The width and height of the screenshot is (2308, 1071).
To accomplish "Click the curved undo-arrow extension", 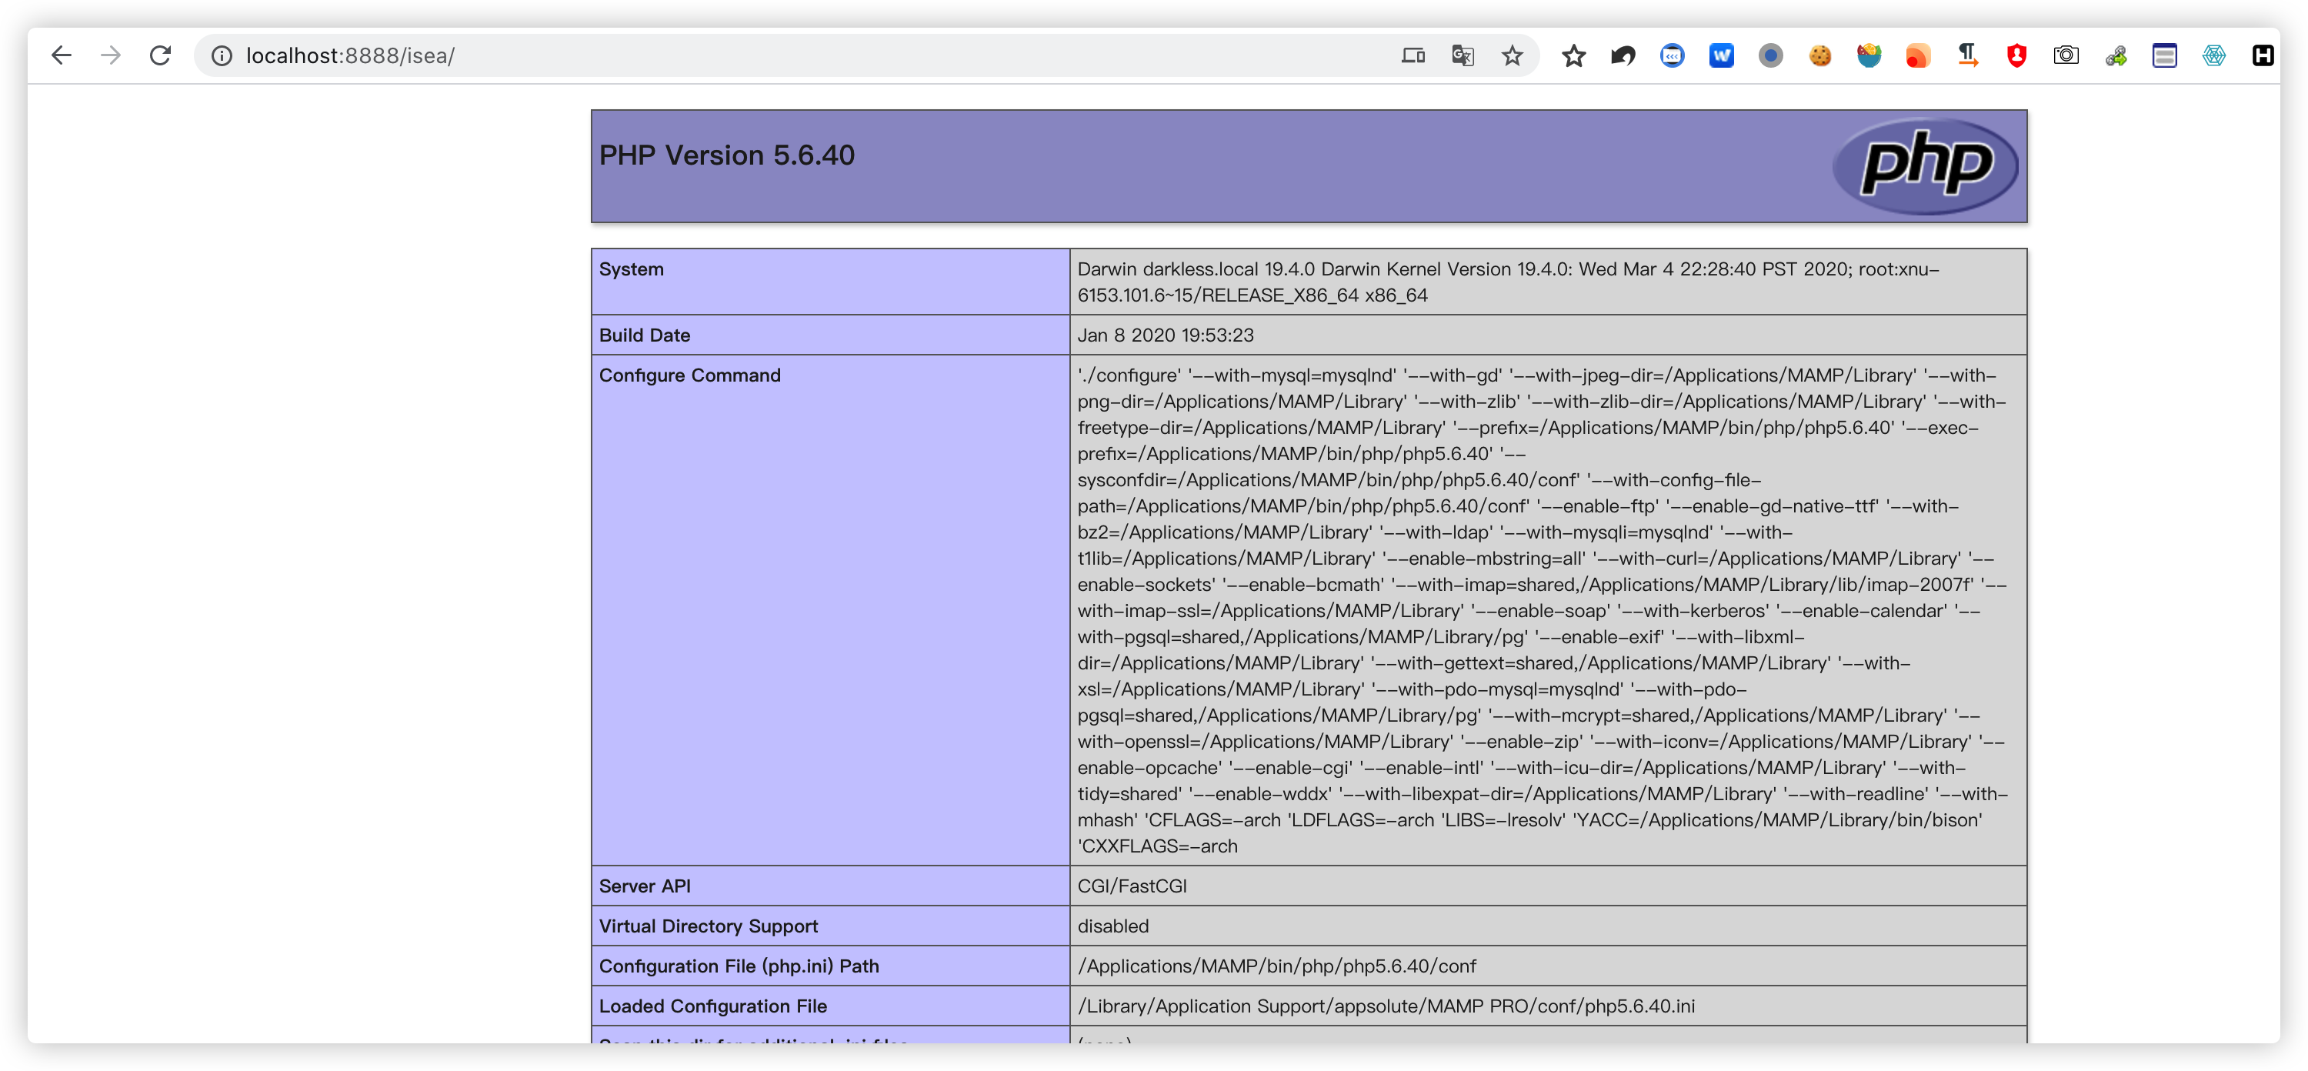I will 1623,55.
